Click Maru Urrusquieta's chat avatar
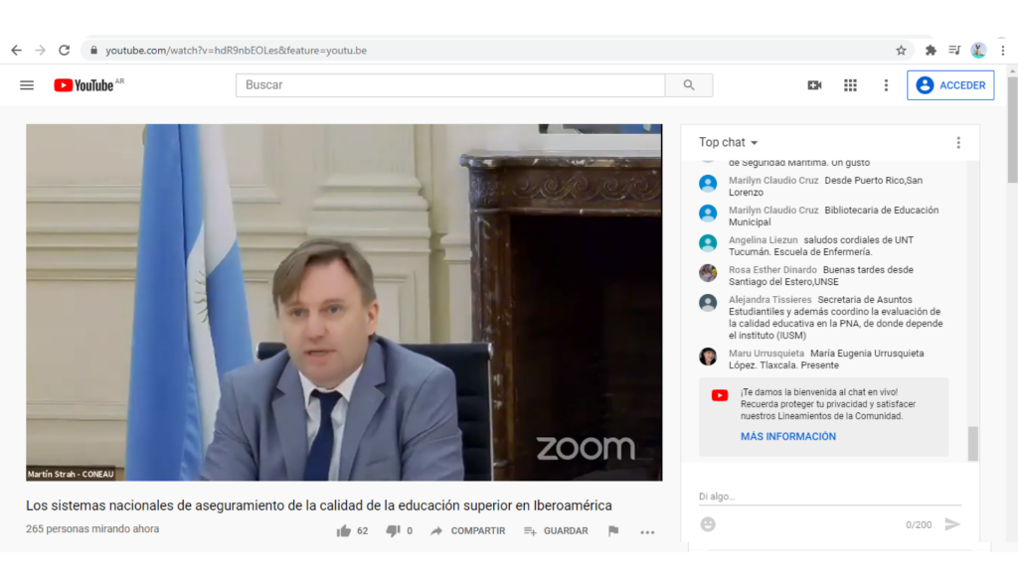 pyautogui.click(x=708, y=357)
